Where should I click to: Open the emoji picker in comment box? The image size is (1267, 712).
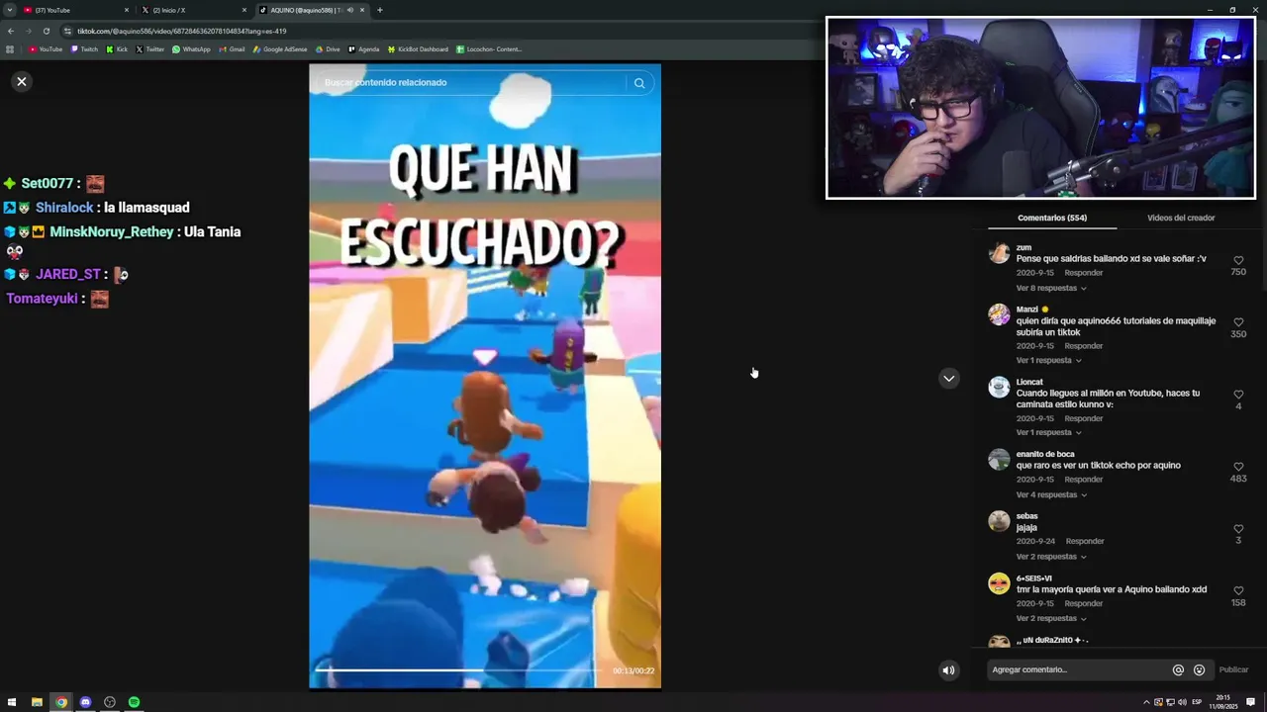pyautogui.click(x=1199, y=669)
